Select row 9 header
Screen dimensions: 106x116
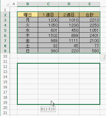(5, 51)
